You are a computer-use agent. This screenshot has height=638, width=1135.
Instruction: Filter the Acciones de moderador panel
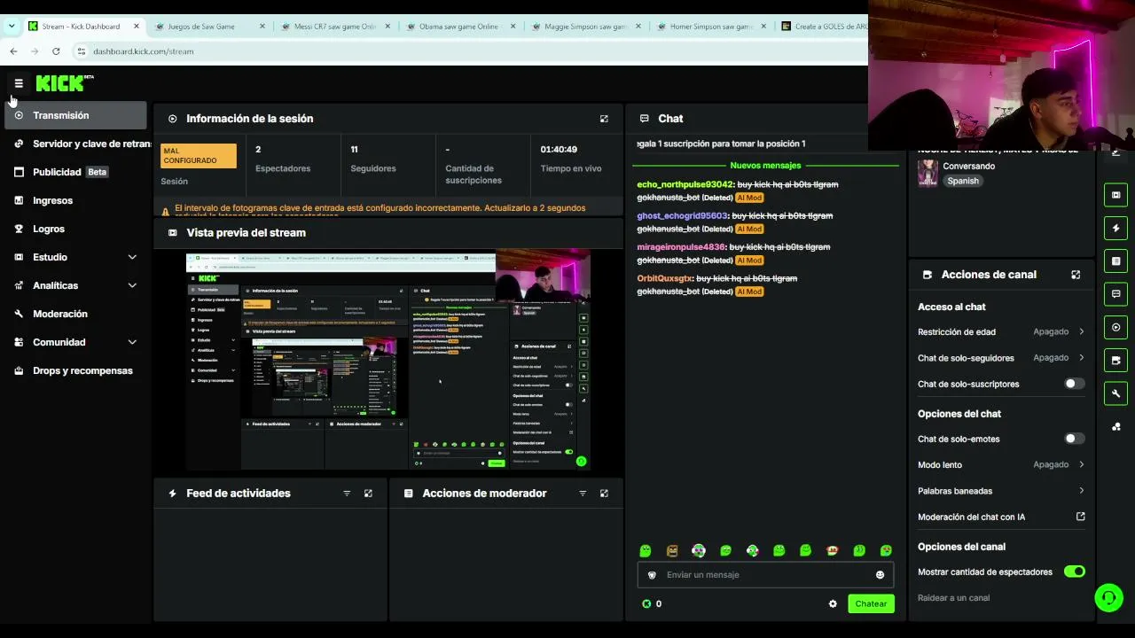[x=583, y=494]
